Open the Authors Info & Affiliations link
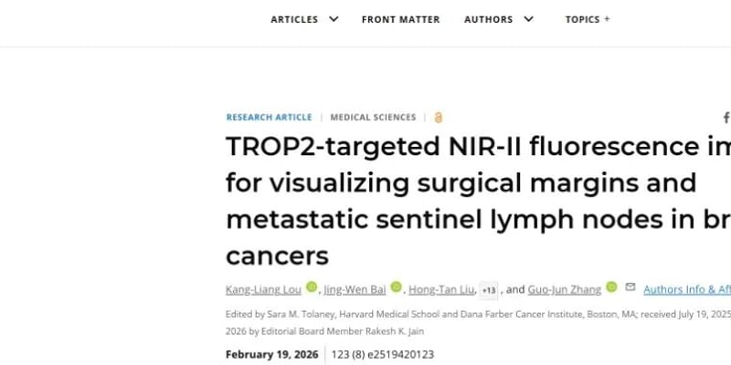Screen dimensions: 731x365 [686, 289]
